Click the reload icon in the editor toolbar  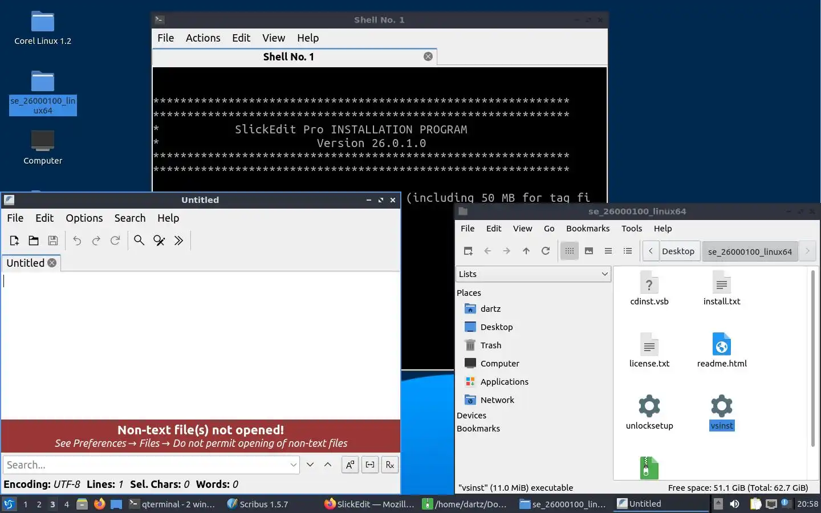pyautogui.click(x=115, y=241)
